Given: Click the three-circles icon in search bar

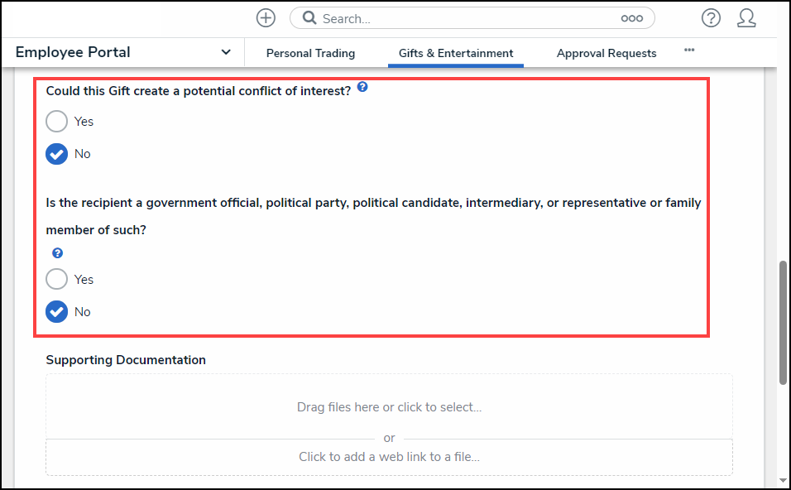Looking at the screenshot, I should pos(631,18).
